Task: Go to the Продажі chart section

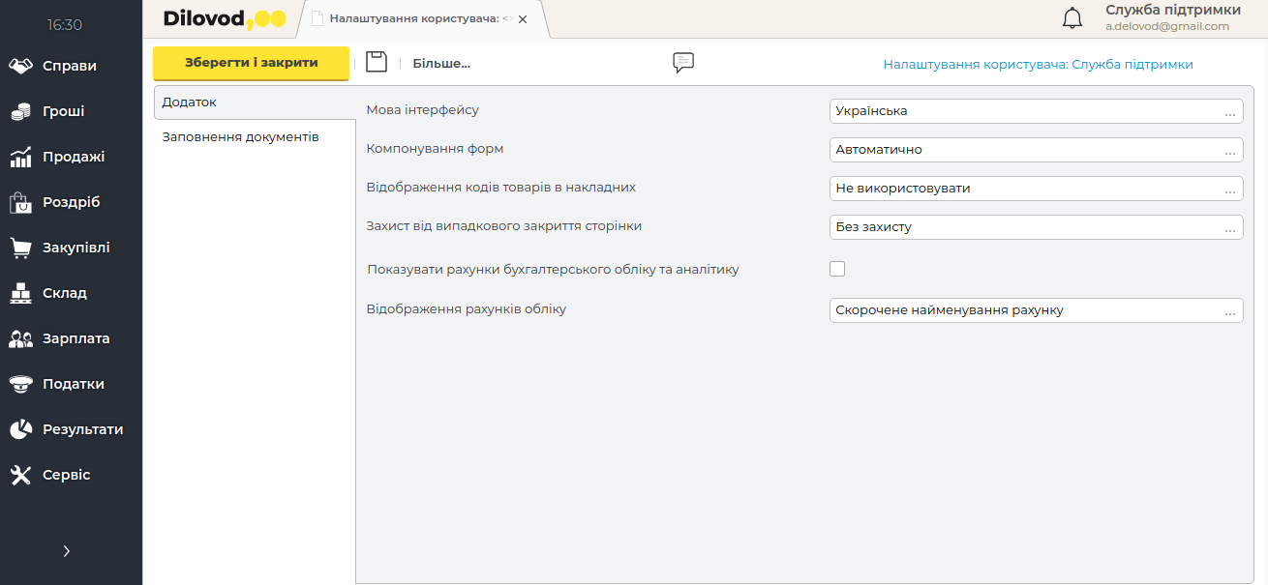Action: 74,157
